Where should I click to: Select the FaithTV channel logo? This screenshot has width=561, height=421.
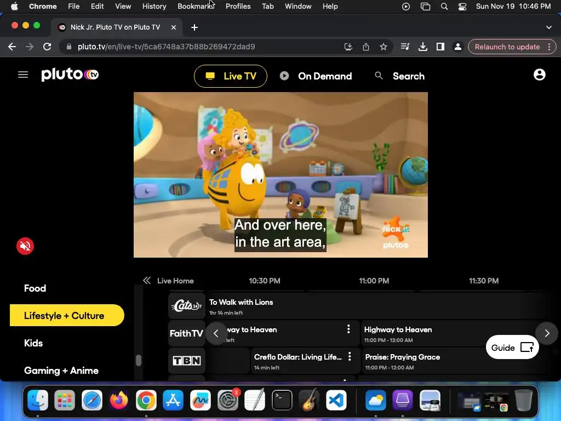pos(186,333)
